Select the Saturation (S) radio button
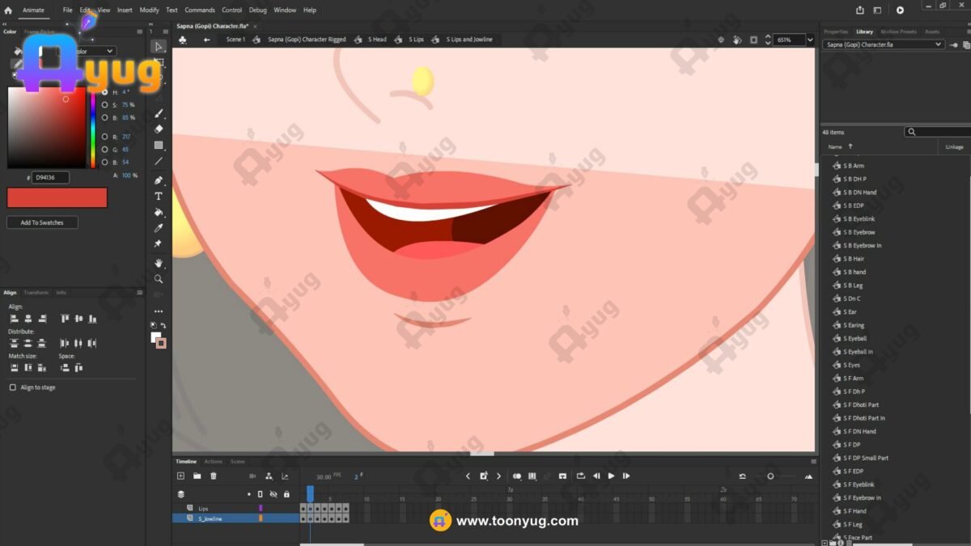This screenshot has height=546, width=971. [x=105, y=105]
